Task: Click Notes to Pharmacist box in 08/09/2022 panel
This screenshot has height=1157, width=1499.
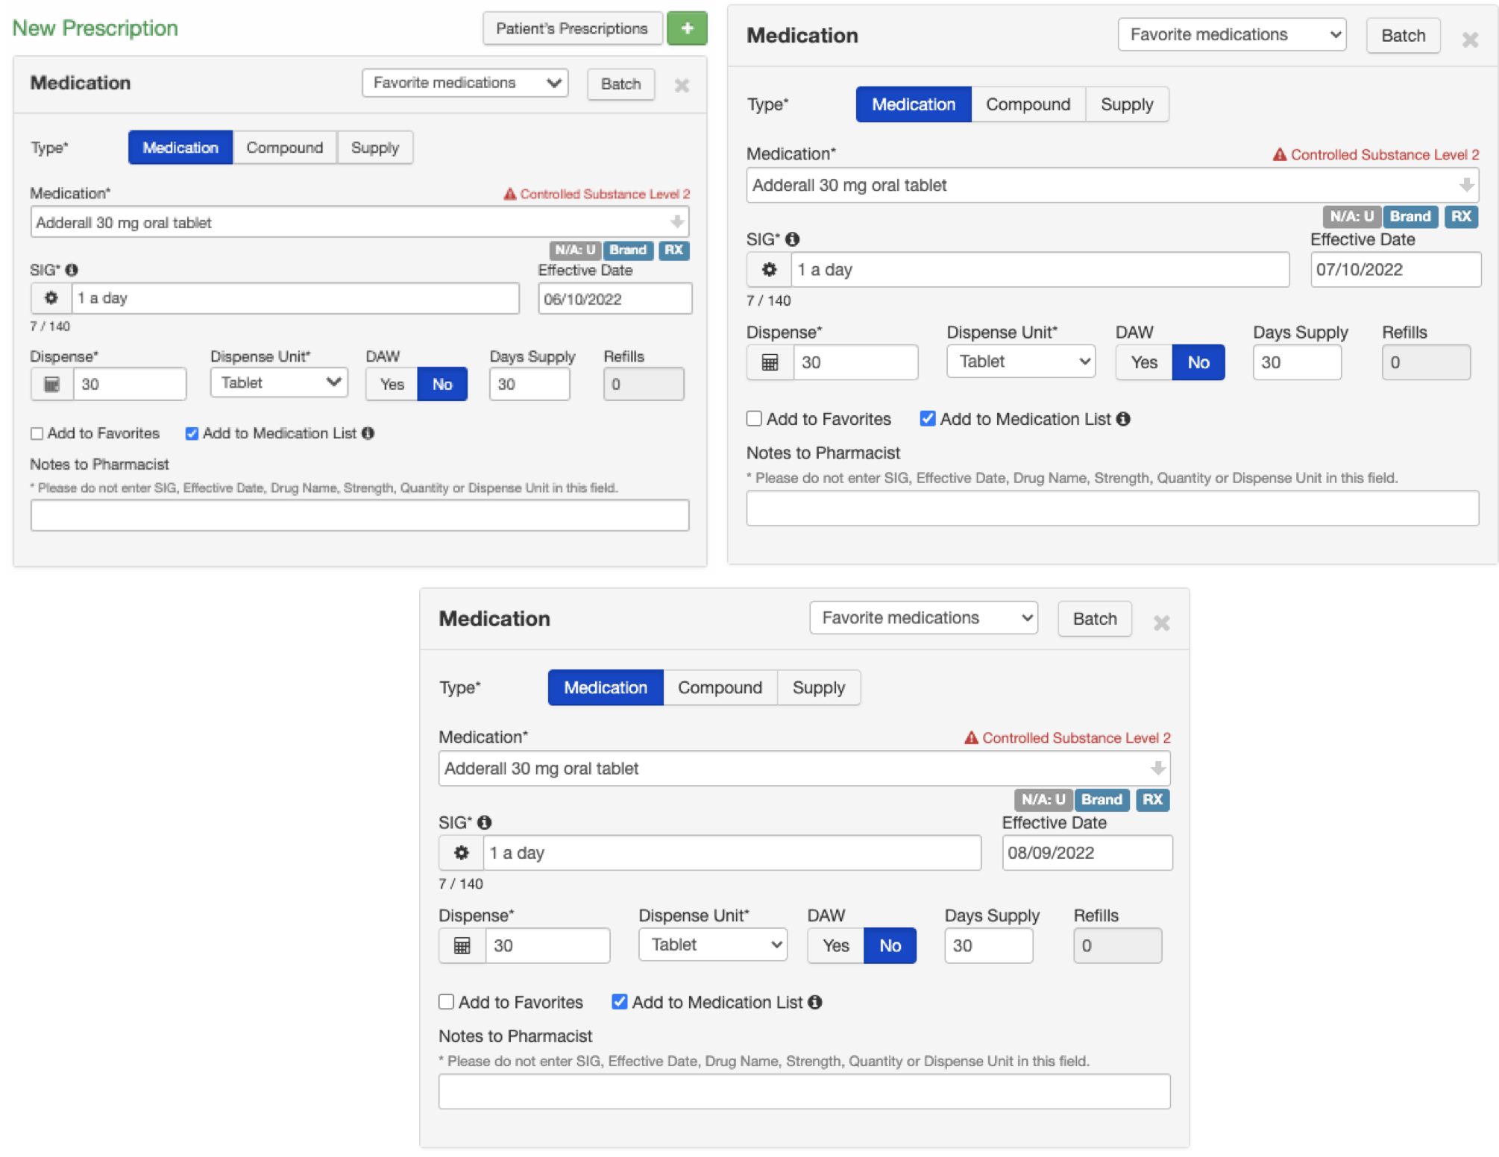Action: pos(804,1091)
